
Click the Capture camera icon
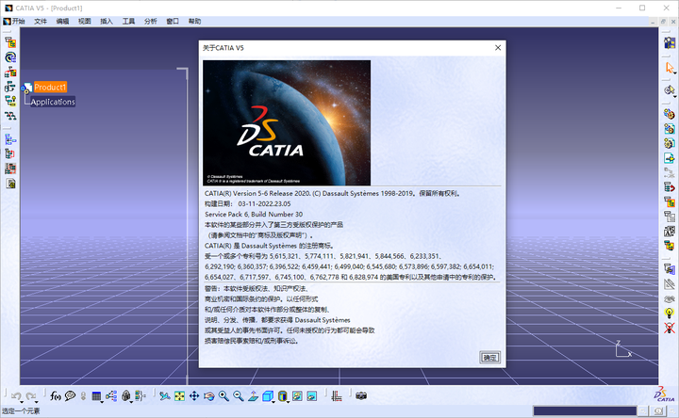[361, 395]
